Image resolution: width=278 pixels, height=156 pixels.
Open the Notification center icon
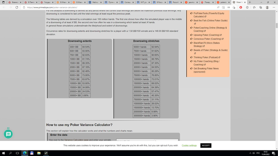274,153
